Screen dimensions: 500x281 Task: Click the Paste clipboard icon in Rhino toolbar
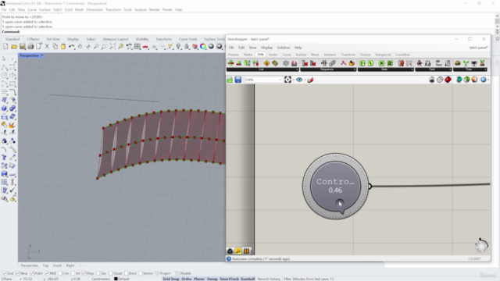coord(63,47)
